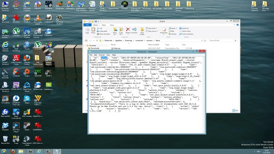Click Select all in Explorer ribbon

coord(184,28)
